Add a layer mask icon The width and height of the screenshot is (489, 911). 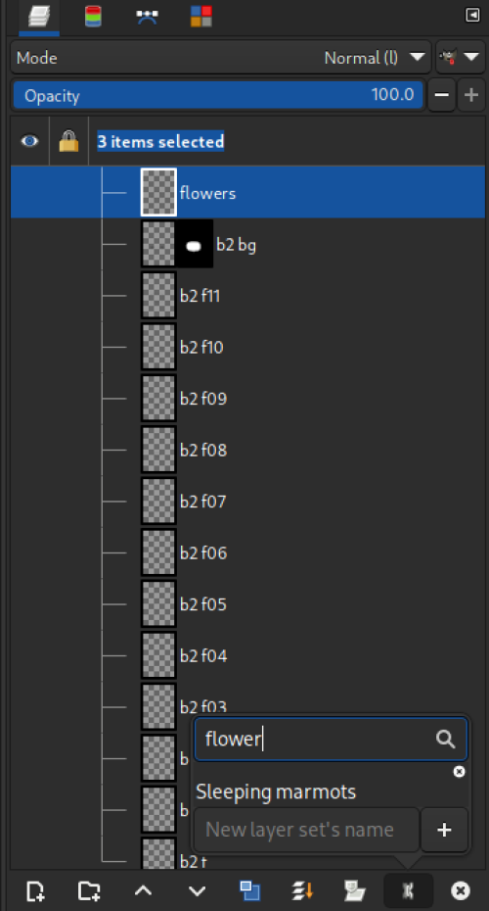pyautogui.click(x=354, y=890)
